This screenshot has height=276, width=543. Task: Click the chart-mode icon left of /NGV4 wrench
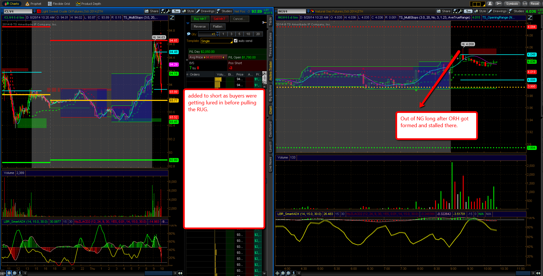pos(455,11)
